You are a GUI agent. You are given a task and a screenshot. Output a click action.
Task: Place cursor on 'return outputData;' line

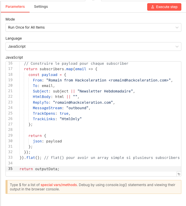click(39, 169)
